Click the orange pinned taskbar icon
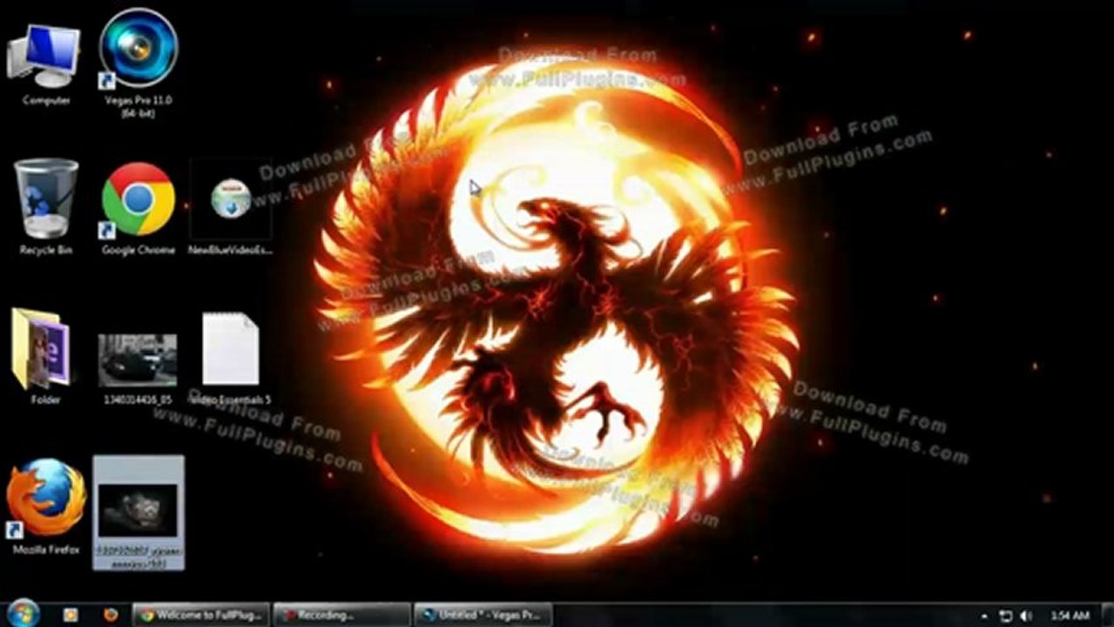The height and width of the screenshot is (627, 1114). coord(71,615)
